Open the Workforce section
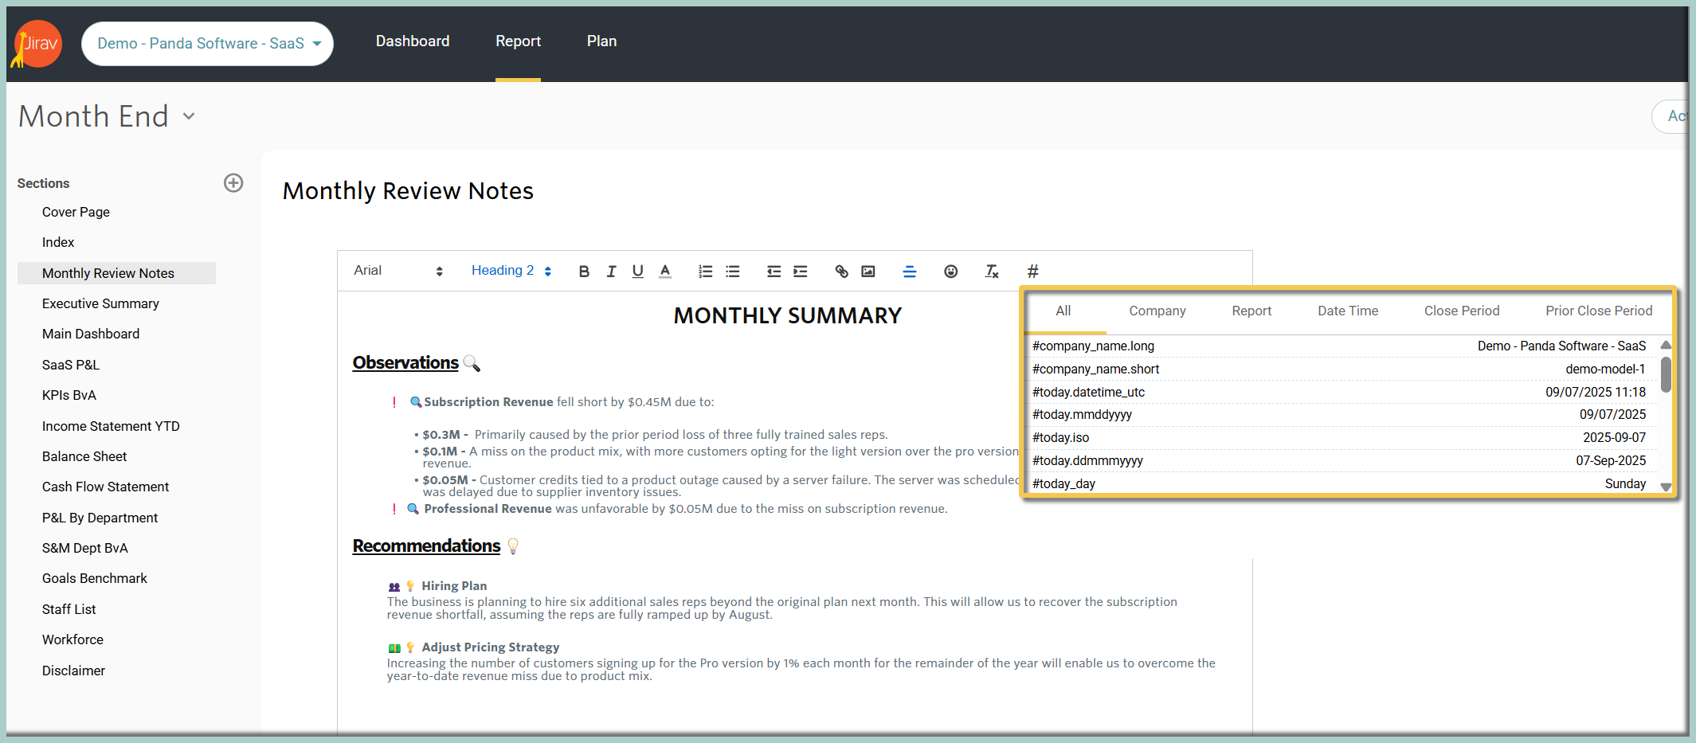1696x743 pixels. pyautogui.click(x=72, y=639)
